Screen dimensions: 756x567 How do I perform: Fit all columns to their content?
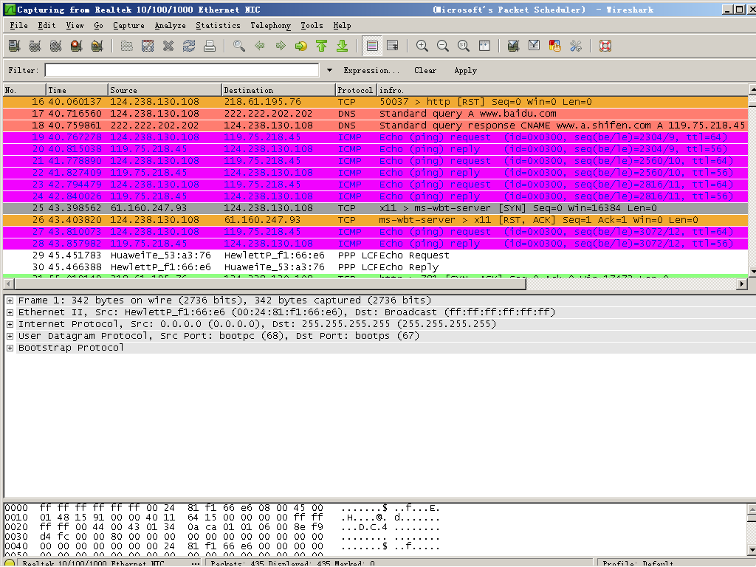pos(484,46)
